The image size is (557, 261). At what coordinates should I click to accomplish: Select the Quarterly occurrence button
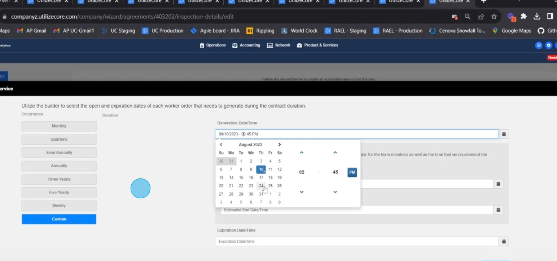tap(59, 140)
